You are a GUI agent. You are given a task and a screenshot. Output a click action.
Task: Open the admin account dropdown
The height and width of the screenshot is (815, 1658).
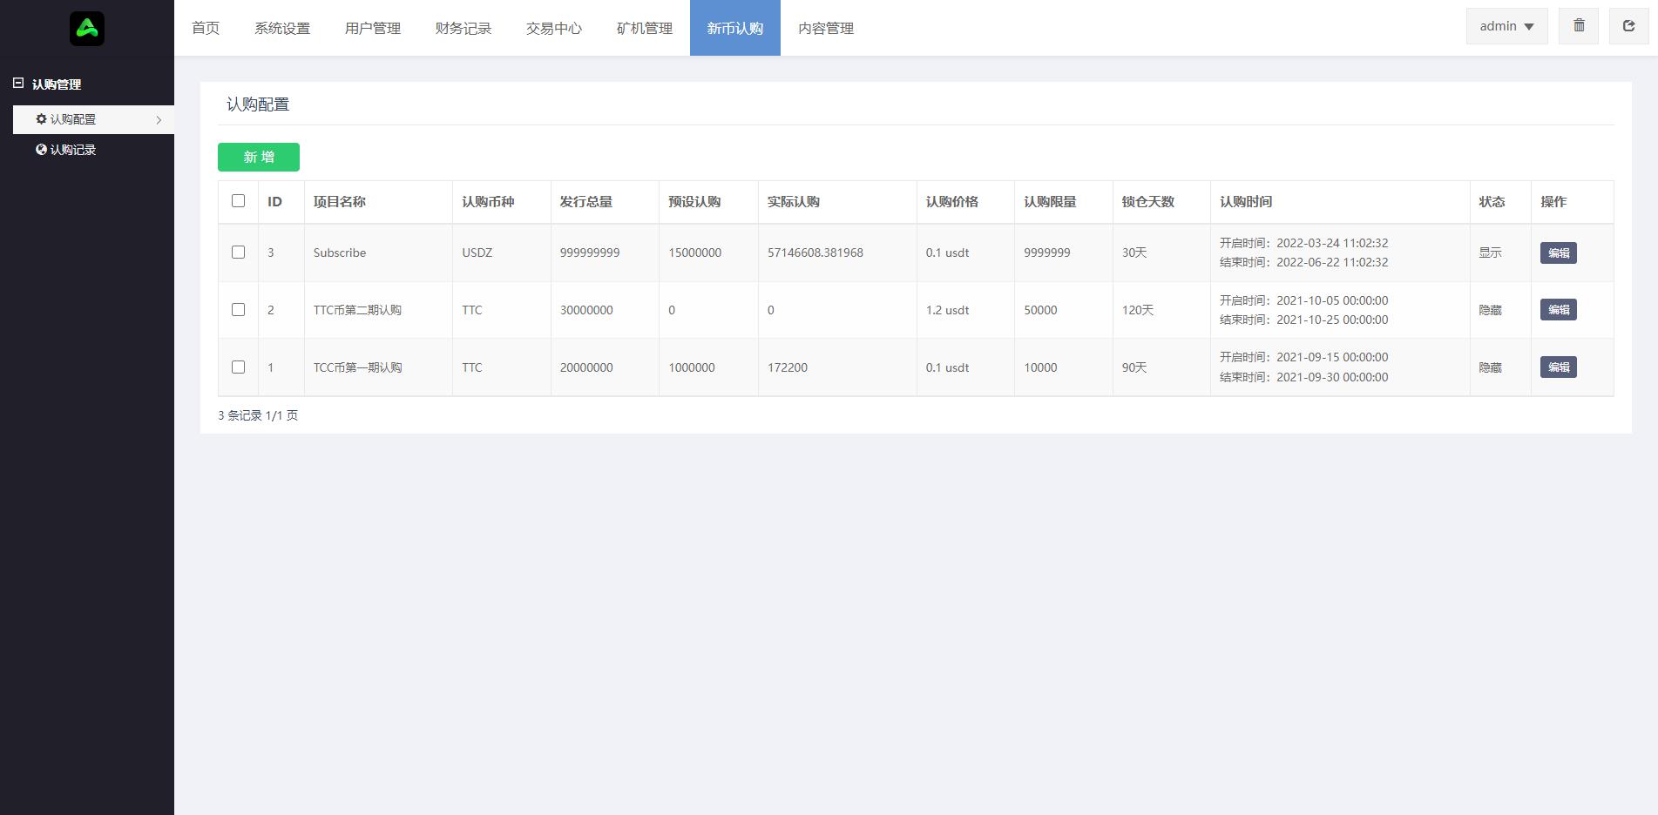(1506, 25)
